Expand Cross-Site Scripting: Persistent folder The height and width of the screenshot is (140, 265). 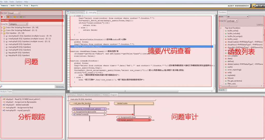(x=2, y=27)
